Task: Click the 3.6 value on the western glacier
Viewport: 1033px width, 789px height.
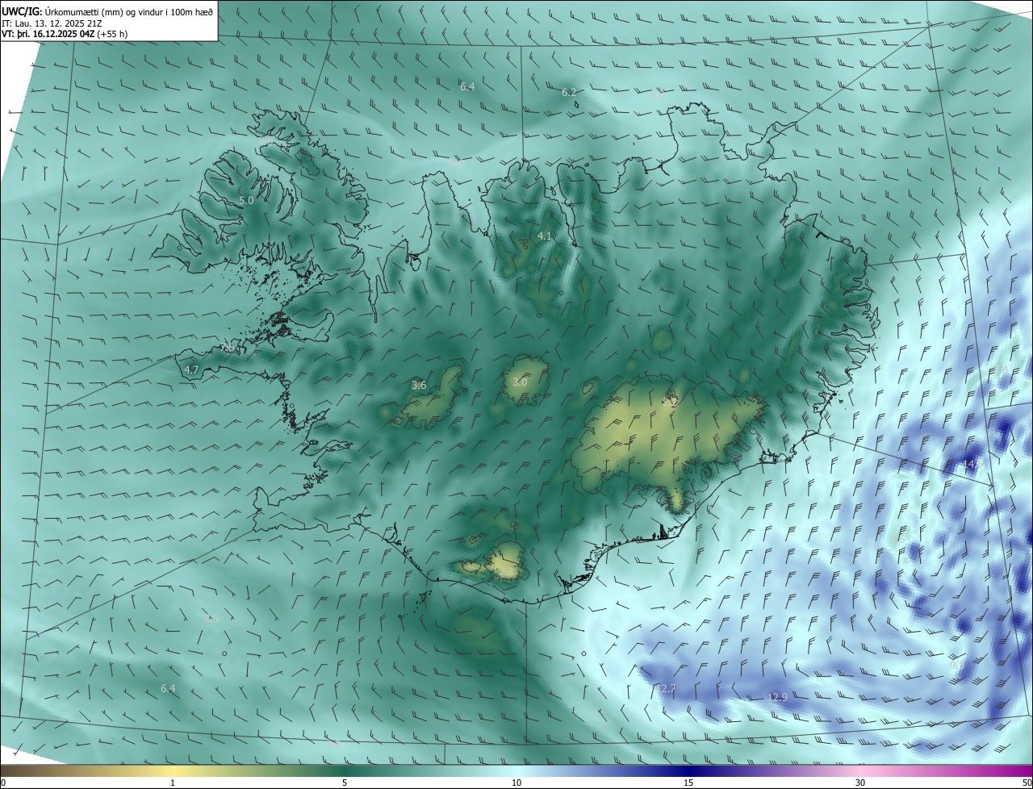Action: click(x=419, y=386)
